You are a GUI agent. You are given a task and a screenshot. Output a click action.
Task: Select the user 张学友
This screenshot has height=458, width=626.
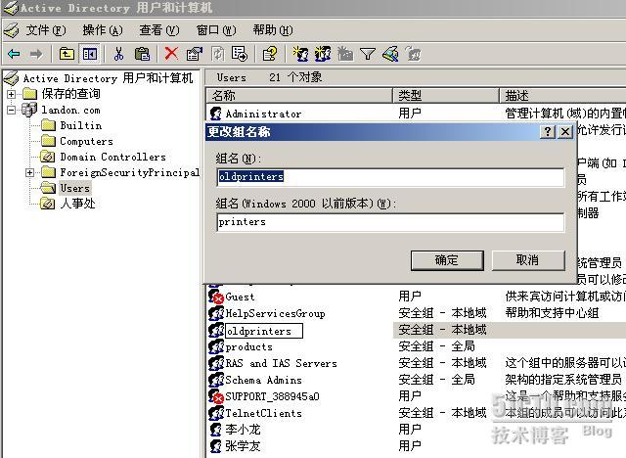(x=243, y=446)
